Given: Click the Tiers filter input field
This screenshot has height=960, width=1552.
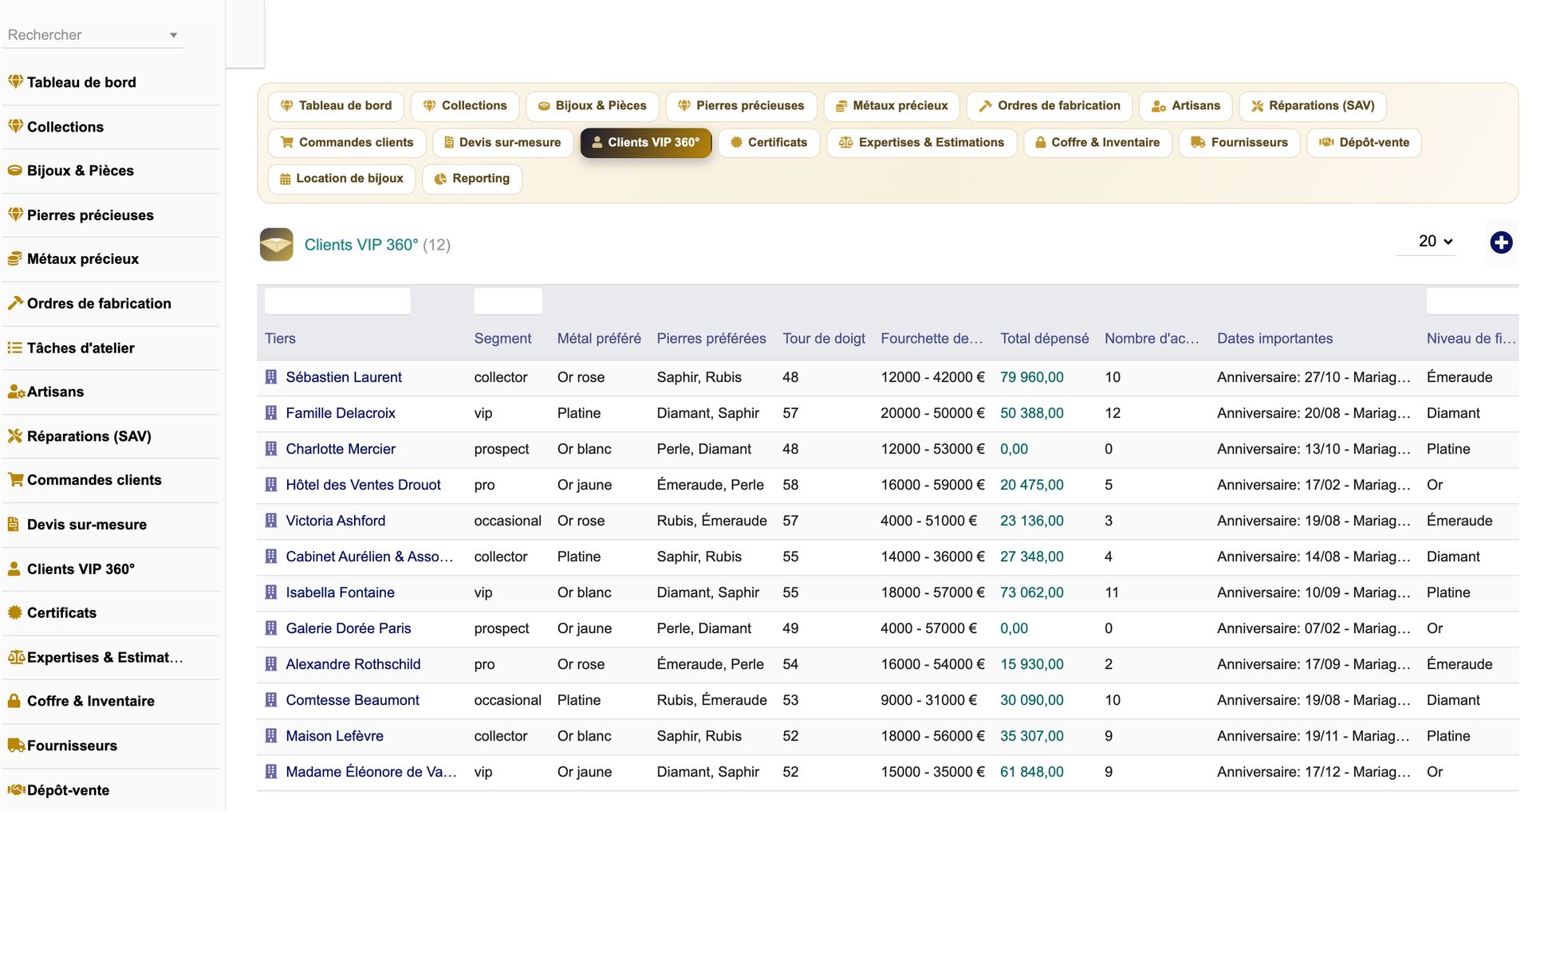Looking at the screenshot, I should 337,301.
